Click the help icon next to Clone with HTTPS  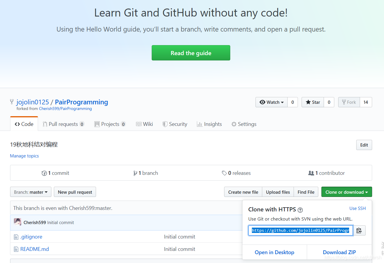300,210
